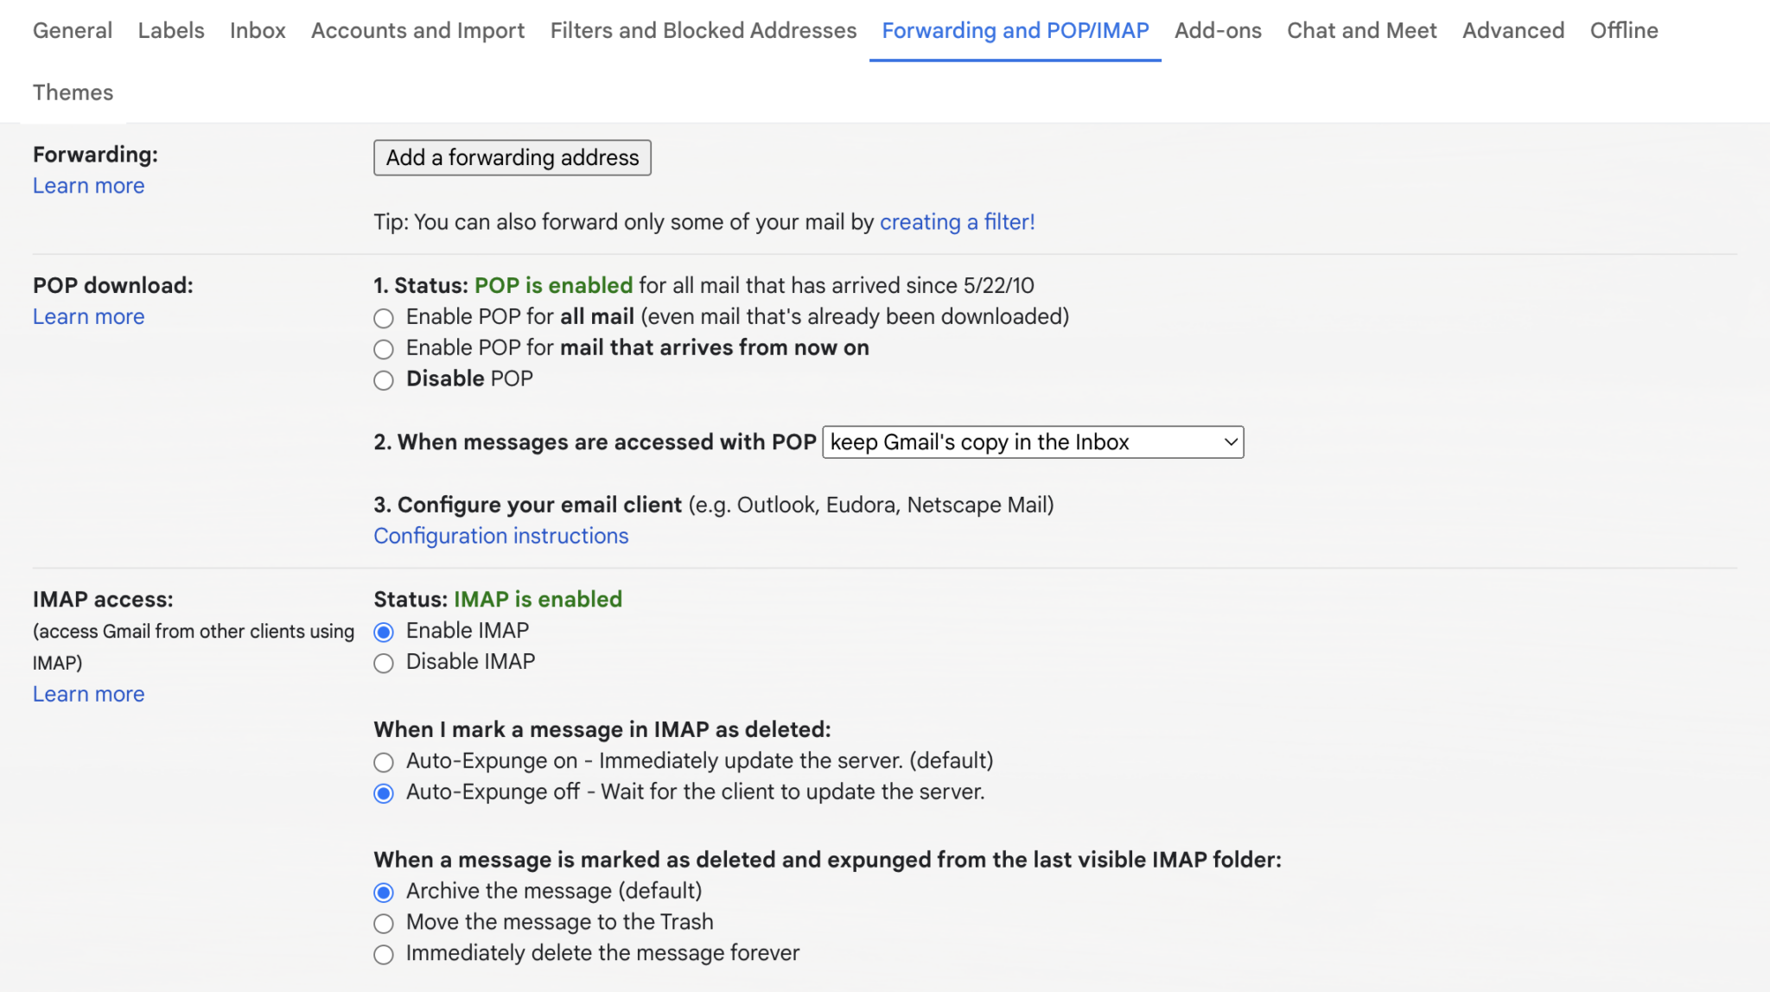This screenshot has height=992, width=1770.
Task: Select Immediately delete the message forever
Action: point(384,954)
